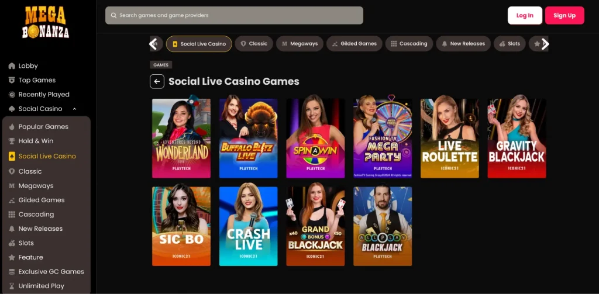Image resolution: width=599 pixels, height=294 pixels.
Task: Open the Gravity Blackjack game thumbnail
Action: (517, 138)
